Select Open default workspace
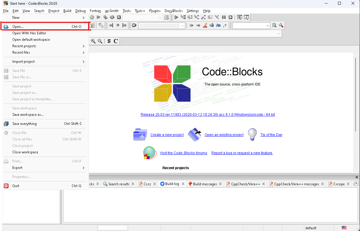The image size is (360, 231). tap(46, 40)
